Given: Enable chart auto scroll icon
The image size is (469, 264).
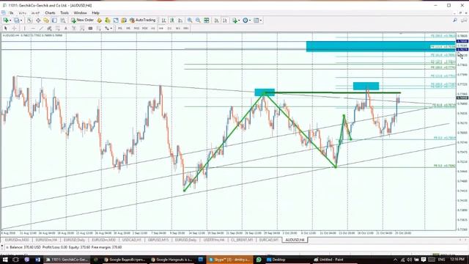Looking at the screenshot, I should pyautogui.click(x=216, y=21).
